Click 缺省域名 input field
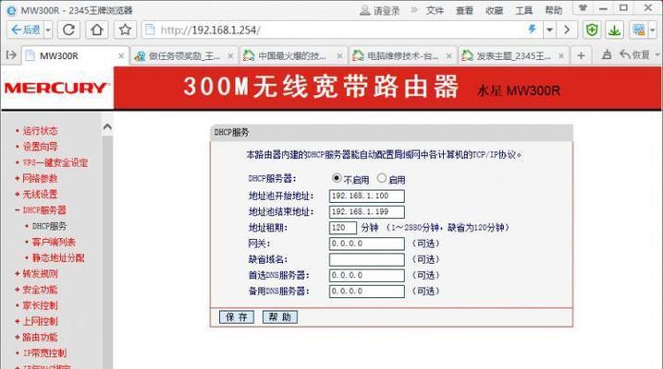Image resolution: width=663 pixels, height=369 pixels. coord(366,259)
